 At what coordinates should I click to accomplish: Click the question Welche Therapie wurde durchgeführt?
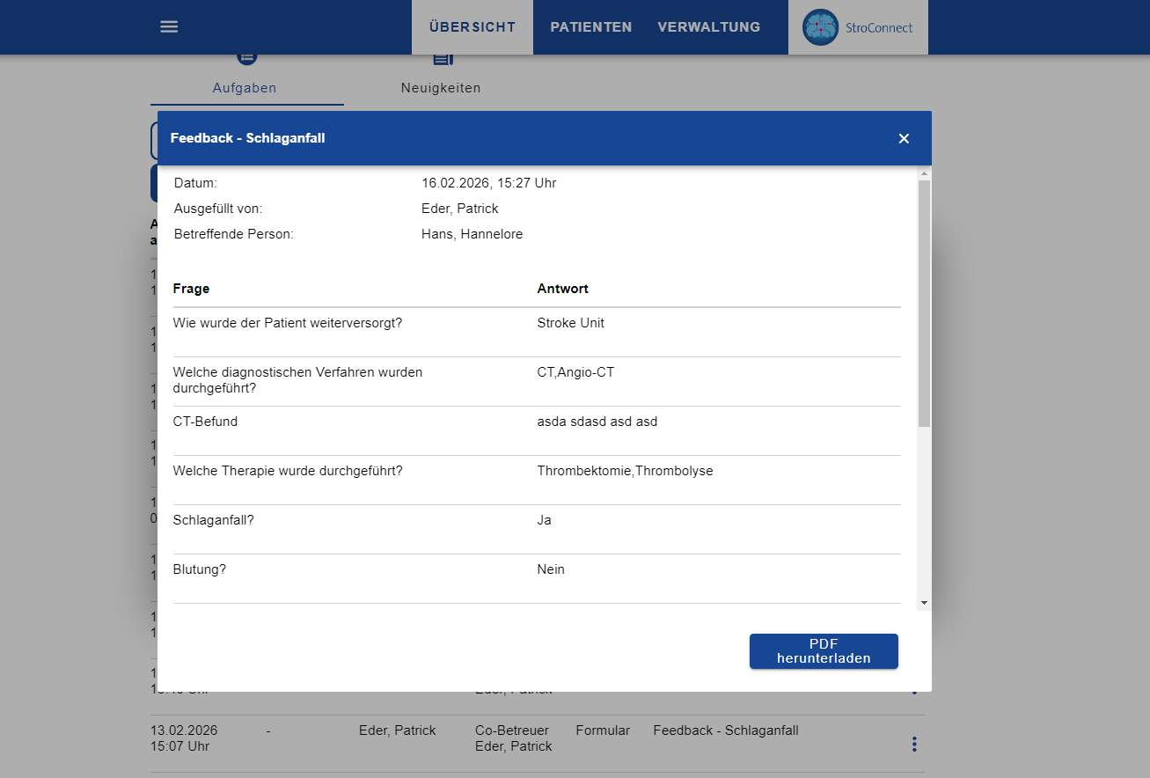point(288,471)
